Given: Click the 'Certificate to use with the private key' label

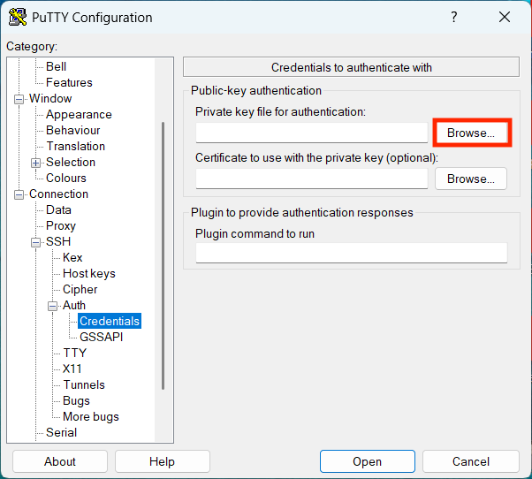Looking at the screenshot, I should (317, 157).
